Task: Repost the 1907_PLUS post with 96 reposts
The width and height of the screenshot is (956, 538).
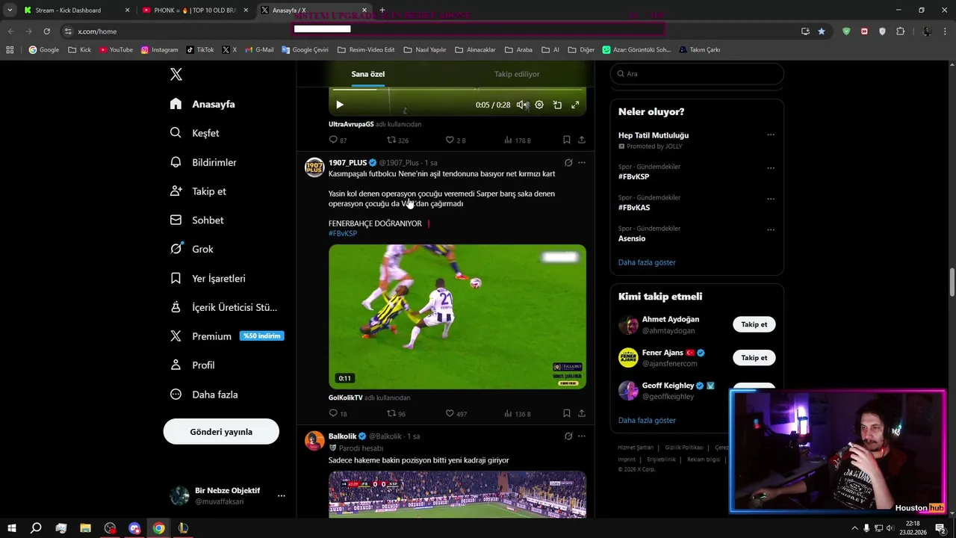Action: [396, 413]
